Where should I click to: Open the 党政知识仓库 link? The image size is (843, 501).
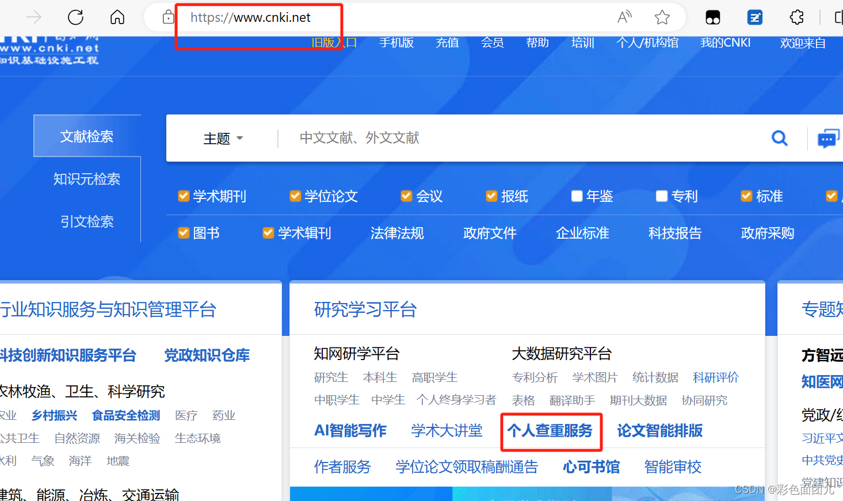pyautogui.click(x=207, y=355)
